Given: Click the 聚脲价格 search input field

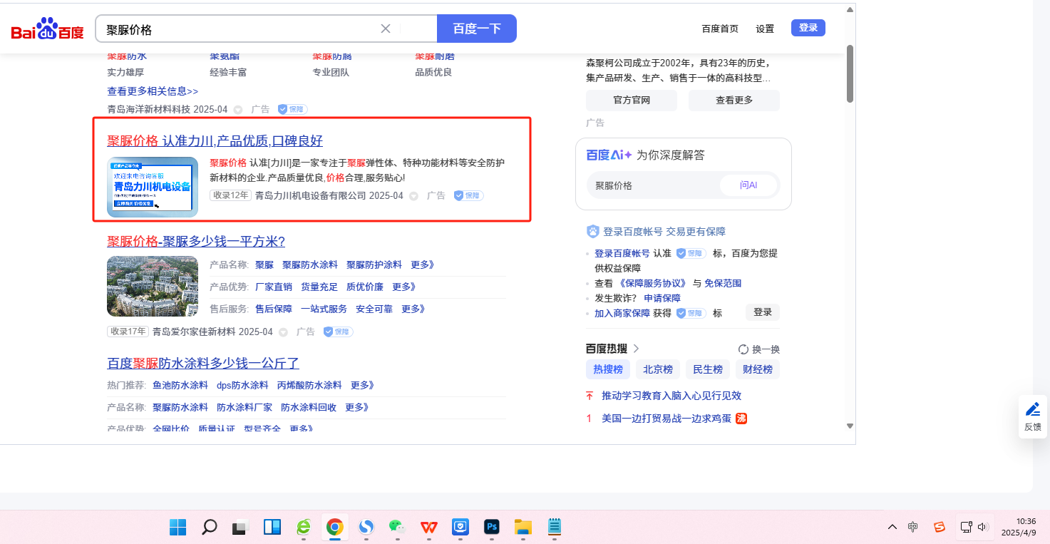Looking at the screenshot, I should point(242,29).
